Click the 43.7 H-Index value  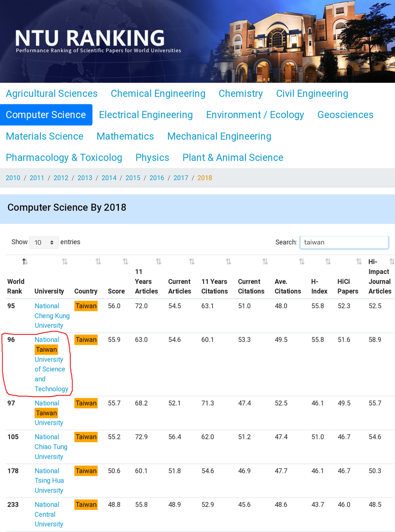click(x=318, y=505)
